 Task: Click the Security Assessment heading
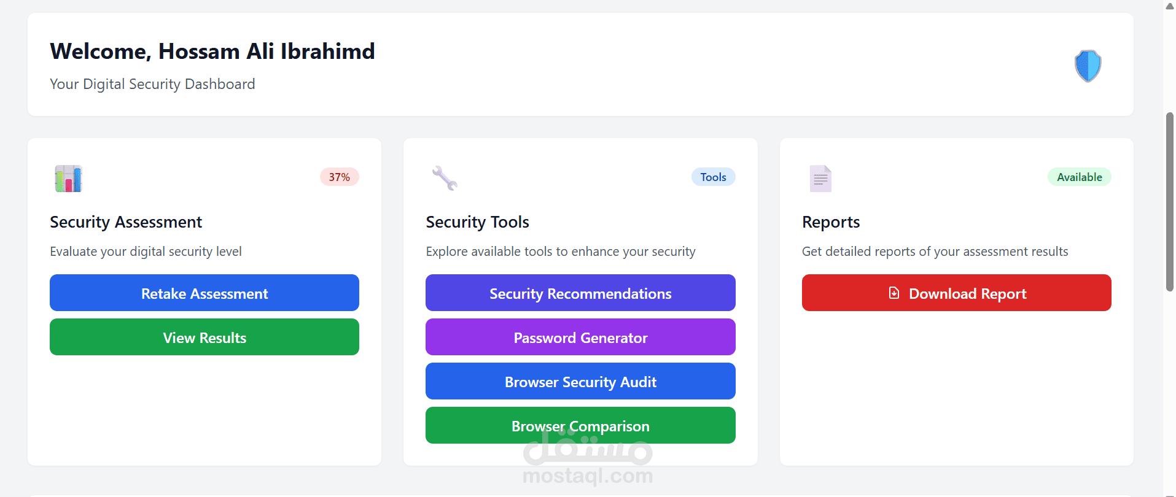pyautogui.click(x=126, y=222)
